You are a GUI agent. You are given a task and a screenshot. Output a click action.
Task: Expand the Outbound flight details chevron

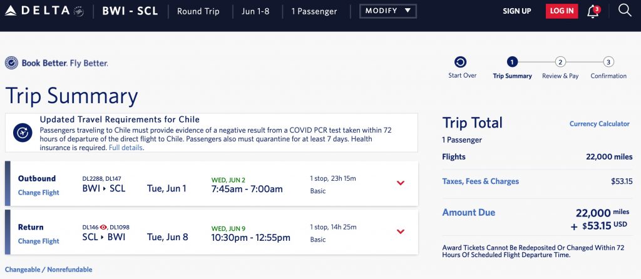pyautogui.click(x=401, y=183)
